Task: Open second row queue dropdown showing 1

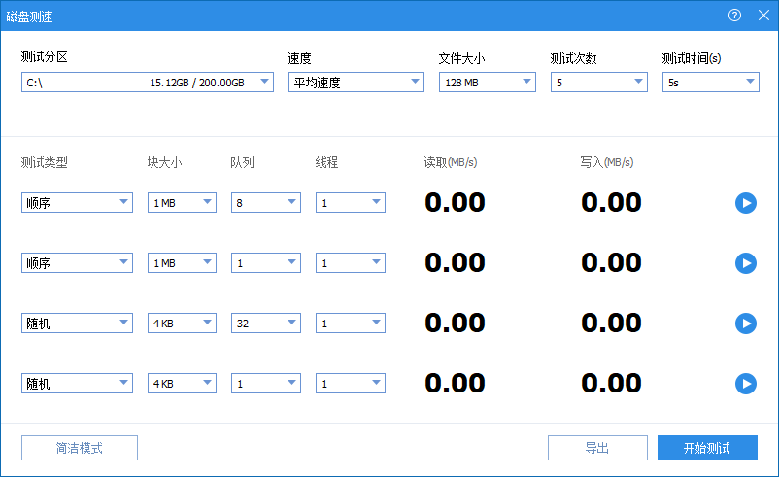Action: 266,263
